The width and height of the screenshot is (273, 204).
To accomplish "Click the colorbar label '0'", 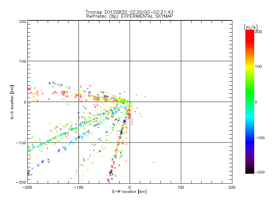I will click(256, 102).
